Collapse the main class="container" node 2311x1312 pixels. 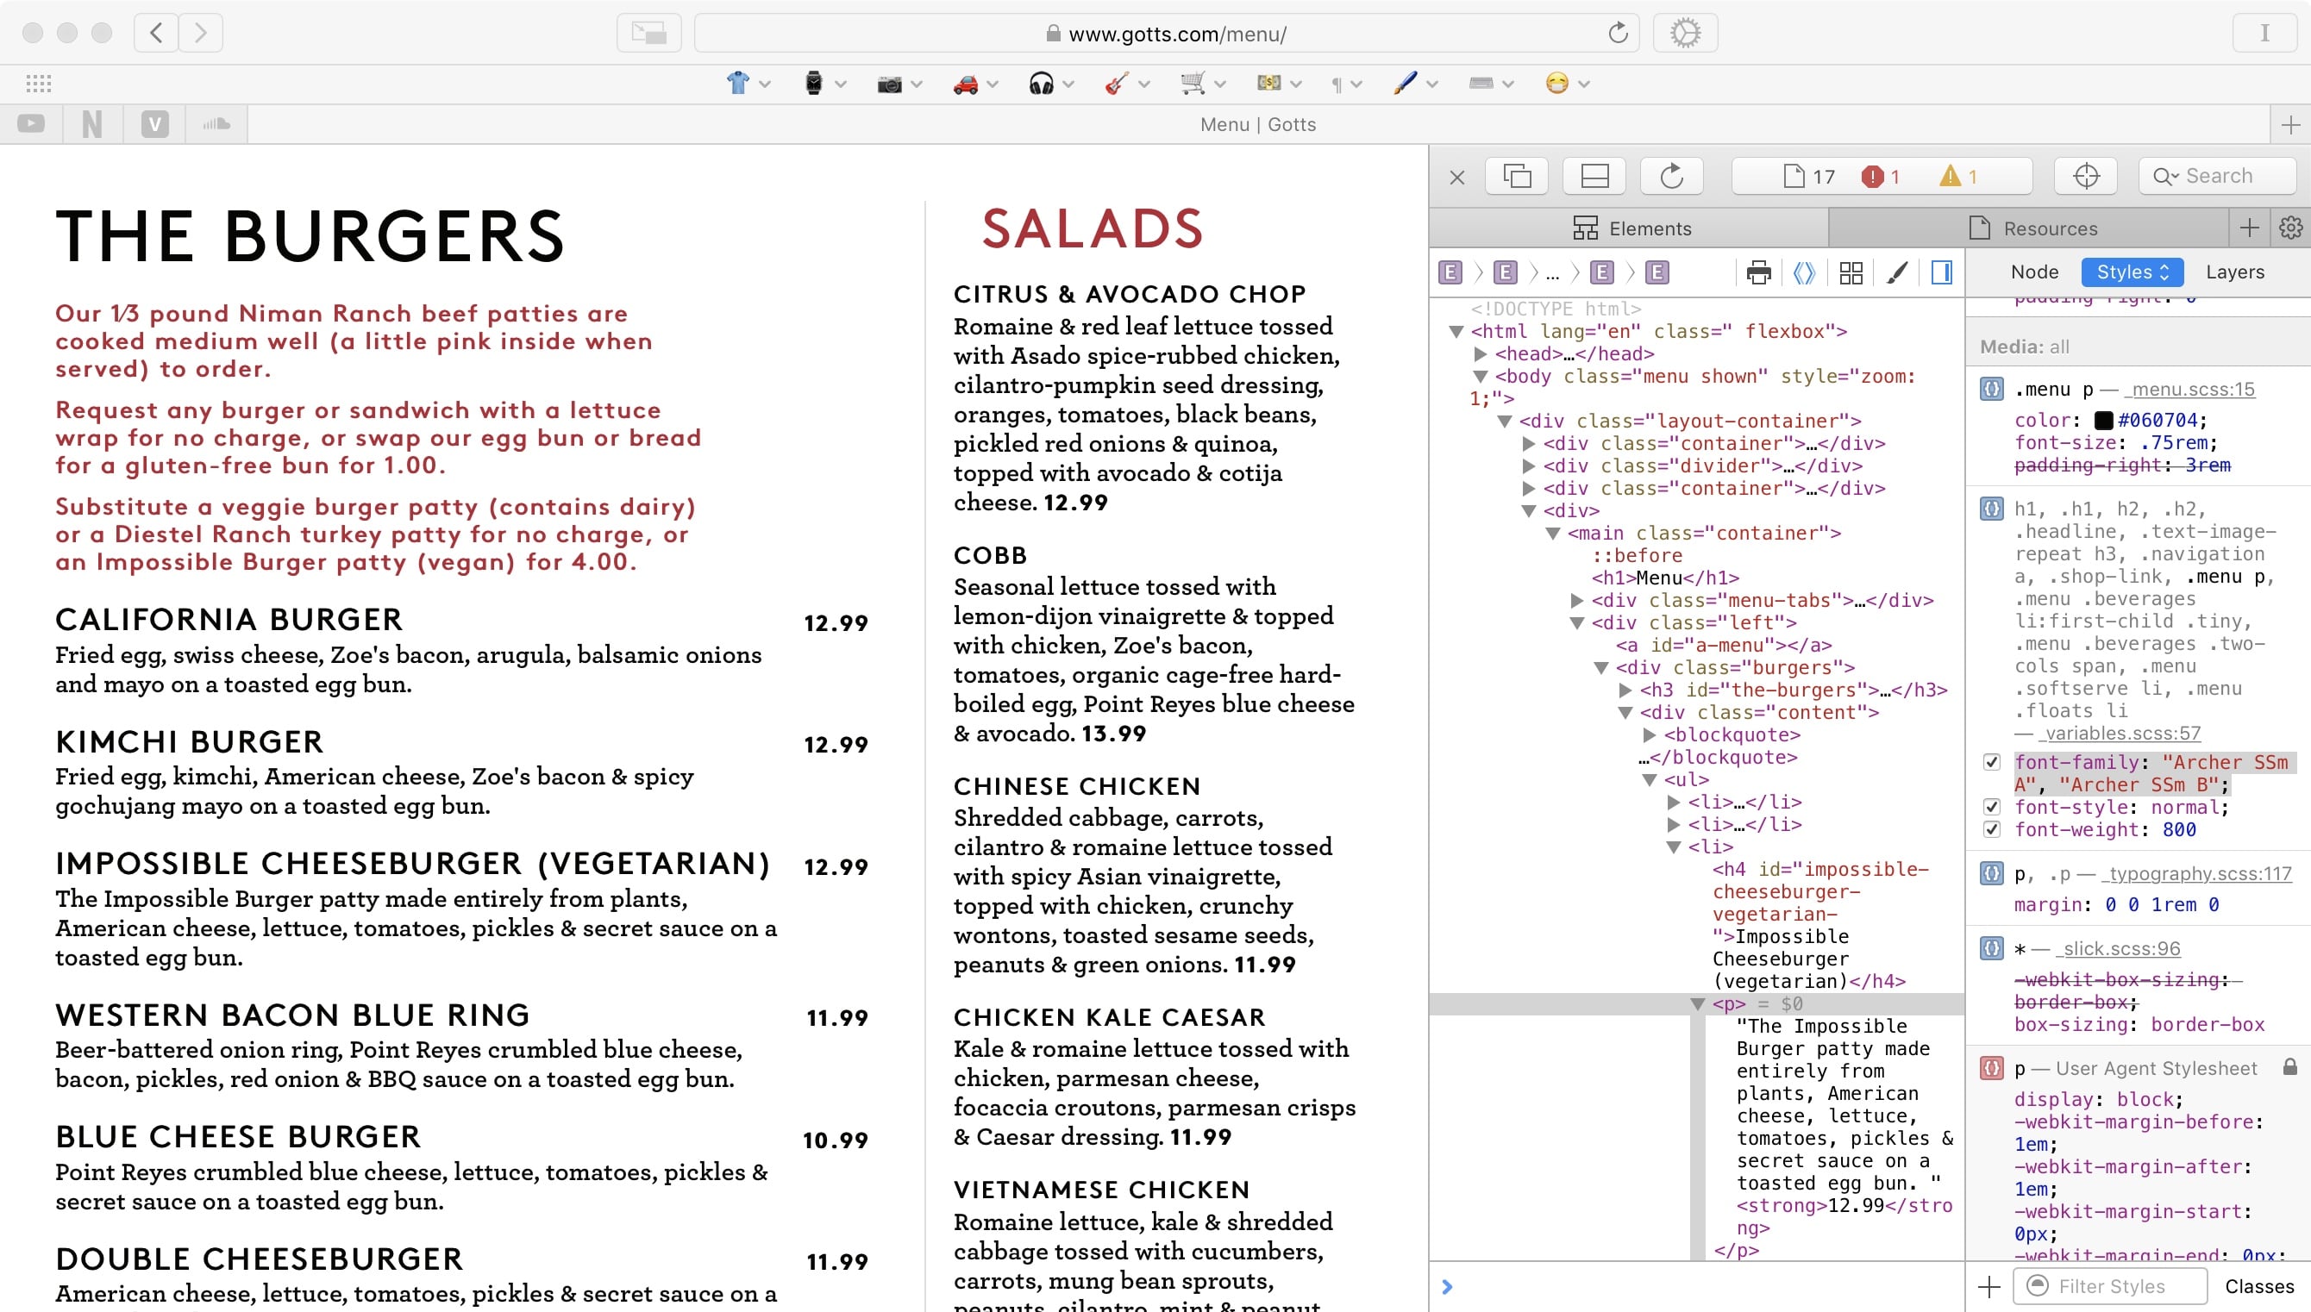(x=1553, y=534)
